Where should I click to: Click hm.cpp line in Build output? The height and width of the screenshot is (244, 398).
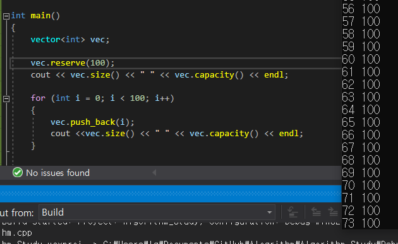[x=17, y=233]
